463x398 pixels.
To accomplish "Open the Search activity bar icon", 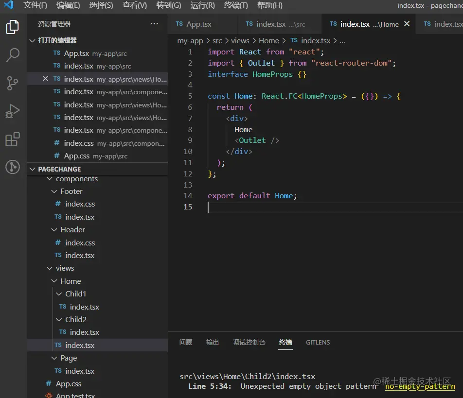I will (13, 55).
